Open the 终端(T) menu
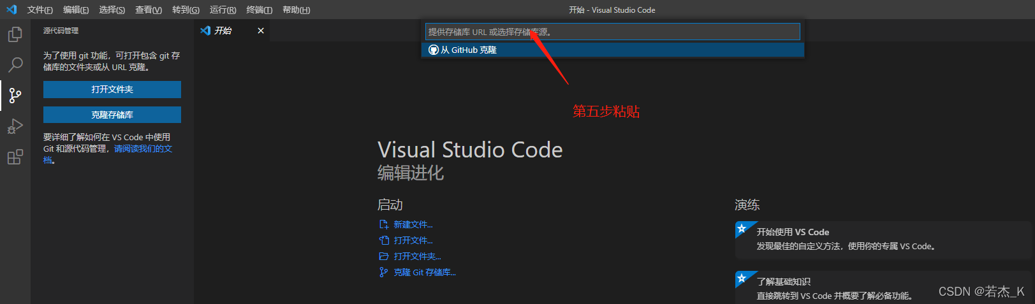1035x304 pixels. point(260,10)
